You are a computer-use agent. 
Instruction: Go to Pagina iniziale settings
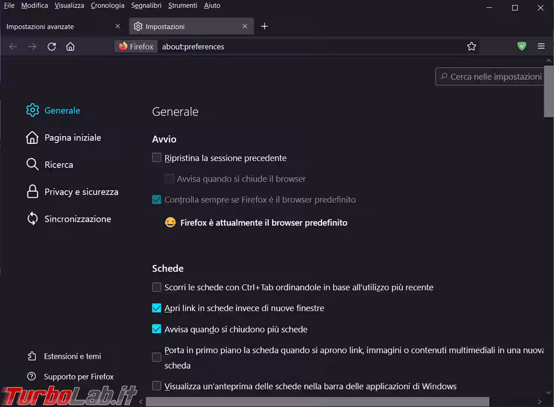[x=72, y=138]
